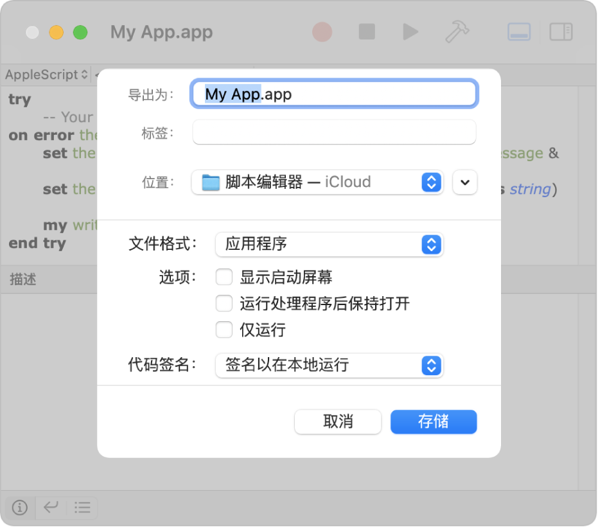598x528 pixels.
Task: Toggle the bottom accessory pane icon
Action: (x=518, y=31)
